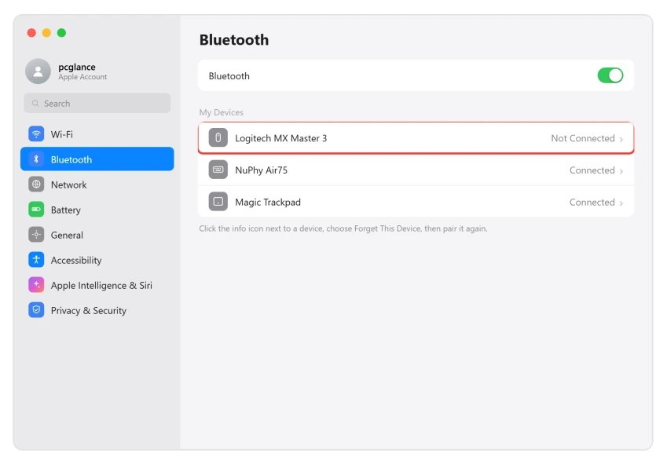
Task: Close the System Settings window
Action: (31, 33)
